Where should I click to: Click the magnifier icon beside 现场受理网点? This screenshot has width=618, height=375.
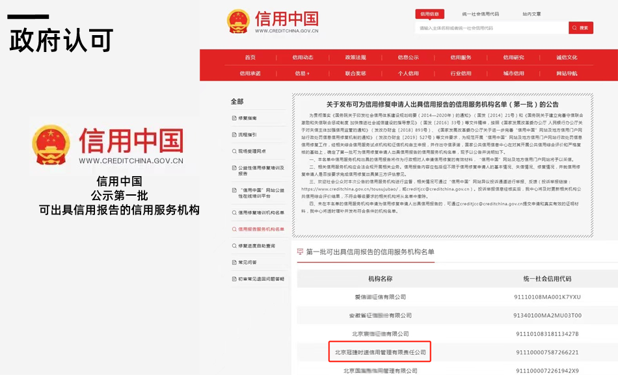click(234, 151)
